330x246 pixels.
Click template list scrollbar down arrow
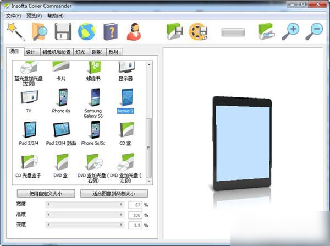[149, 181]
